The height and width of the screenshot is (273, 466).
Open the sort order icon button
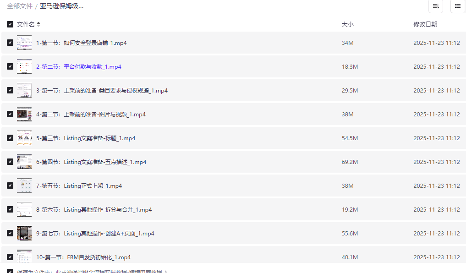pyautogui.click(x=435, y=6)
